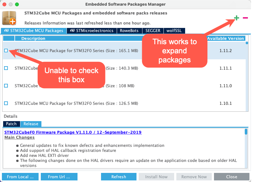The image size is (262, 182).
Task: Select the package row sized 126.5 MB
Action: tap(124, 103)
